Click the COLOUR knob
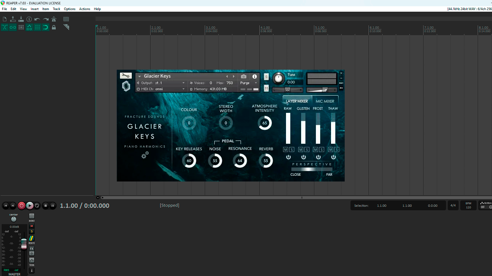Viewport: 492px width, 276px height. [189, 123]
